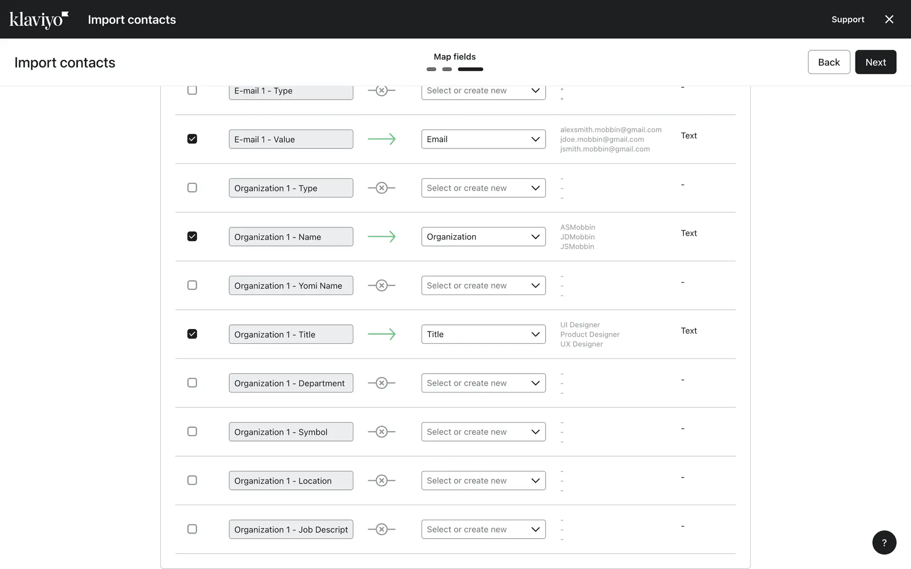911x569 pixels.
Task: Click unmapped icon for Organization 1 - Yomi Name
Action: point(381,285)
